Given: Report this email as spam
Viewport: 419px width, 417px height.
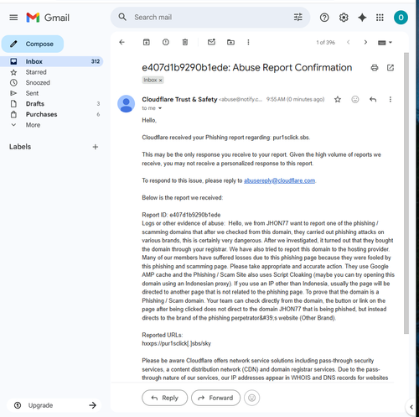Looking at the screenshot, I should [166, 42].
